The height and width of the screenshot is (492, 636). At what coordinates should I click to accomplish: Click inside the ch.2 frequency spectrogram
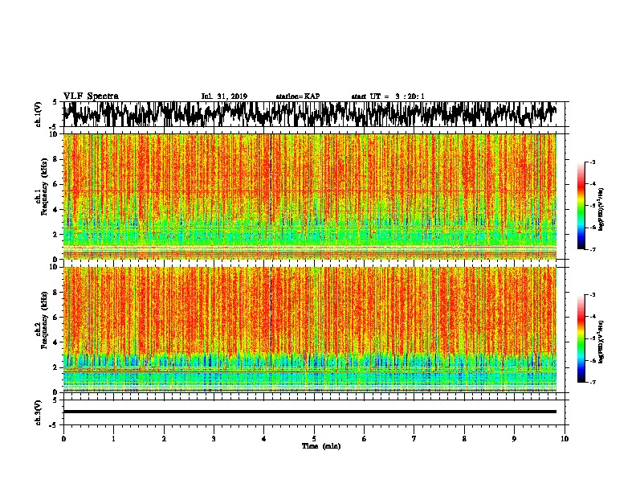310,330
